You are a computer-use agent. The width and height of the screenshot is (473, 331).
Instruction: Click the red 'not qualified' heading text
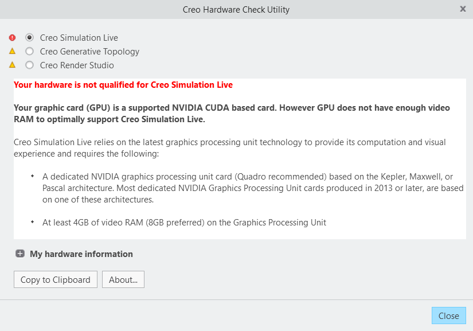pyautogui.click(x=123, y=85)
